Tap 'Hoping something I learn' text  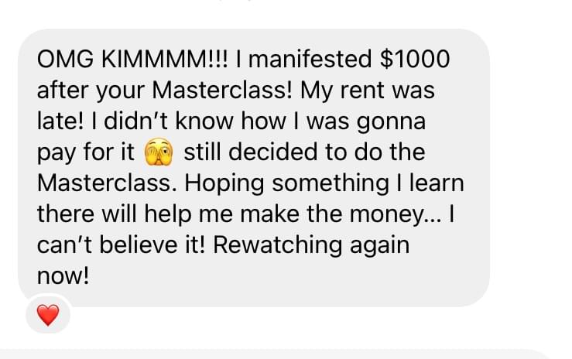tap(324, 183)
